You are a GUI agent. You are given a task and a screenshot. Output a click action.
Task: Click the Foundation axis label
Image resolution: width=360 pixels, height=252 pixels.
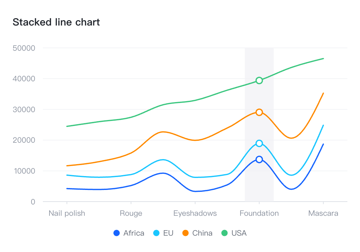coord(259,213)
